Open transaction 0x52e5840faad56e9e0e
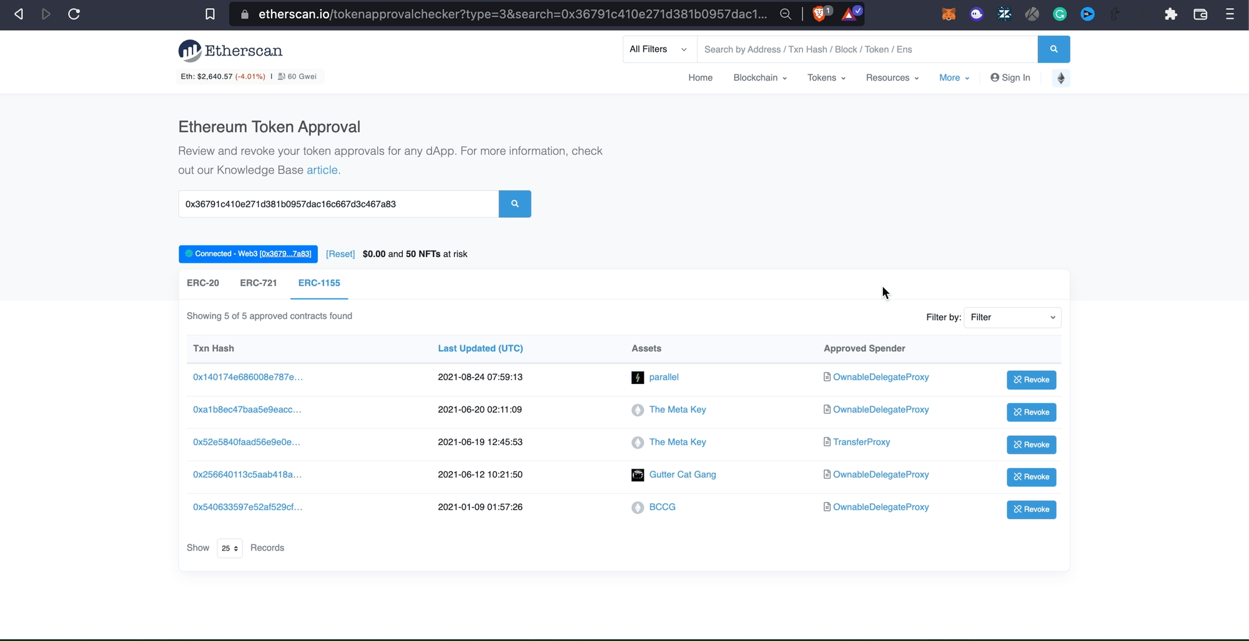Image resolution: width=1249 pixels, height=641 pixels. [x=247, y=442]
